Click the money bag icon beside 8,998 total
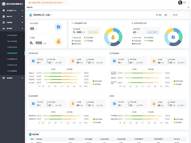191x143 pixels. click(58, 41)
